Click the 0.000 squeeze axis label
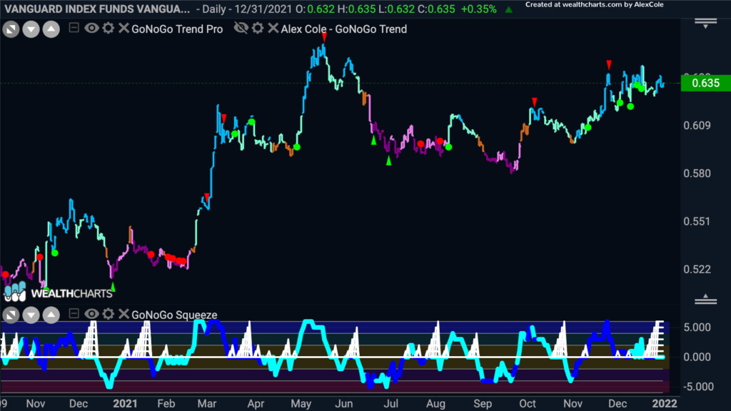The image size is (731, 411). 697,357
